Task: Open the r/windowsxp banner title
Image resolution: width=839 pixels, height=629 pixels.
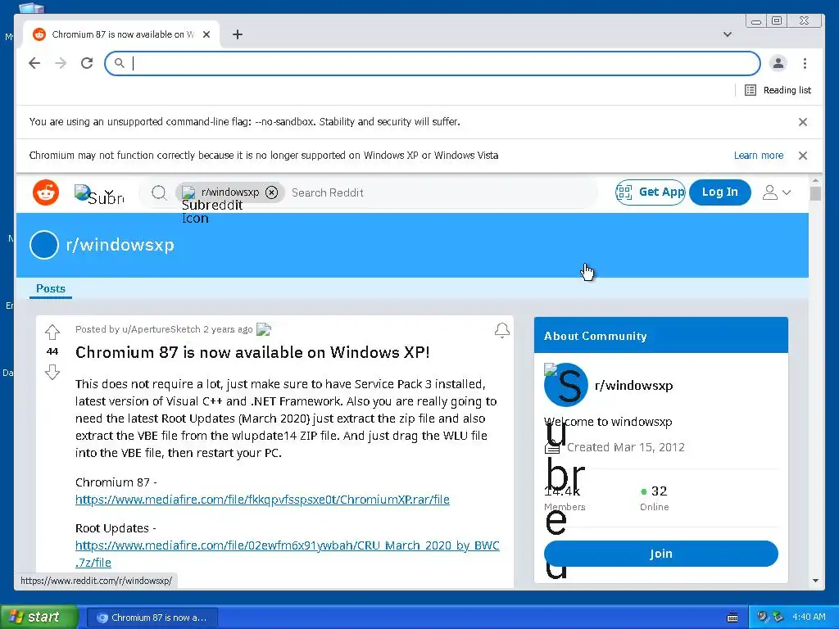Action: [x=120, y=245]
